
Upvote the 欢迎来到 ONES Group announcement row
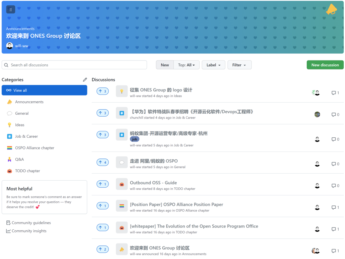[x=103, y=249]
